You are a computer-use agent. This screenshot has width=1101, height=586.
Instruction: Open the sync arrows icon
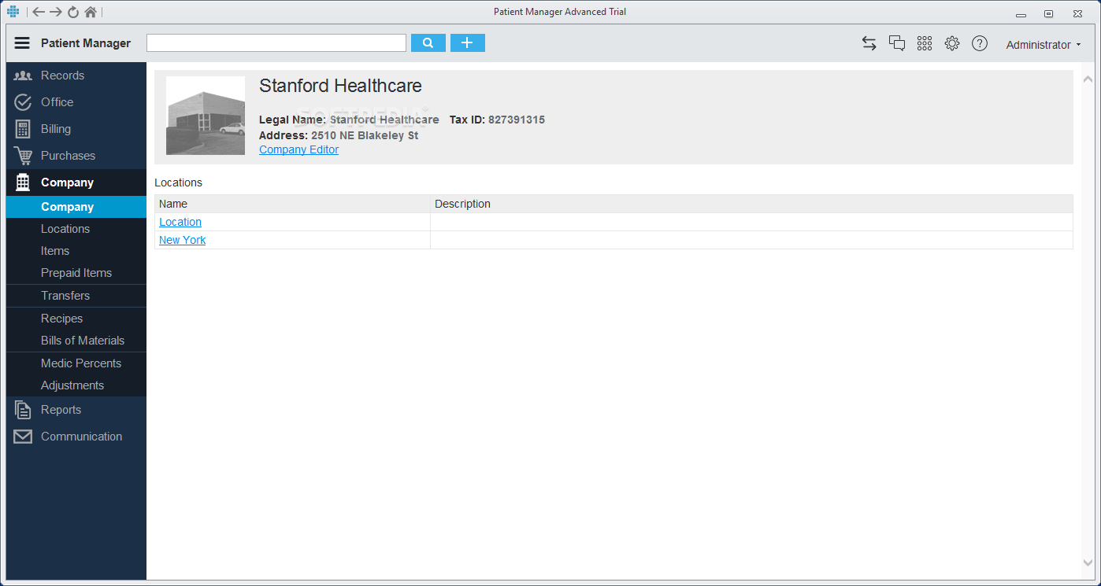point(869,43)
